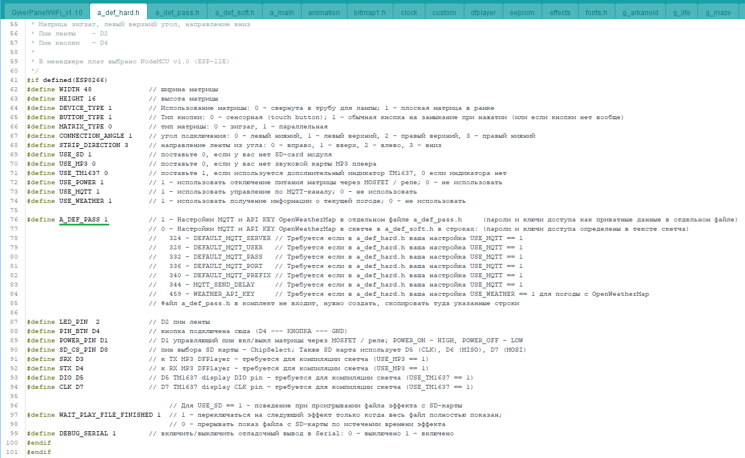Click 'POWER_PIN D1' define

coord(84,341)
